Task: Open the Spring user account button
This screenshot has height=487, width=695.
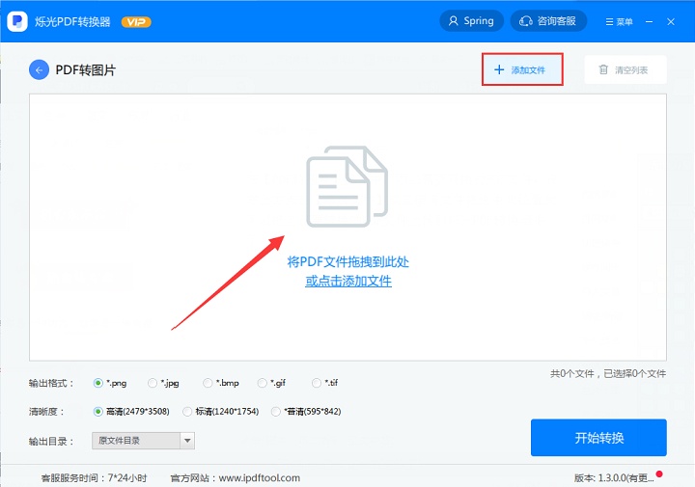Action: [x=471, y=21]
